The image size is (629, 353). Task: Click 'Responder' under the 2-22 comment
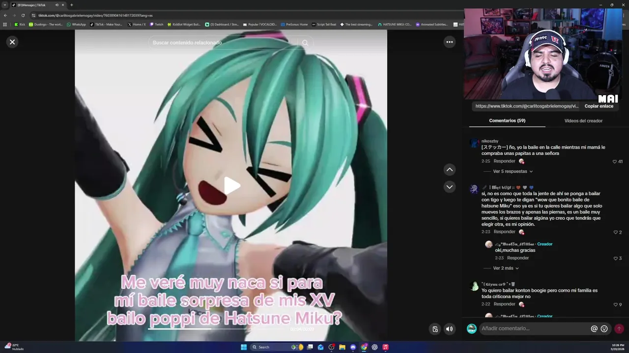point(504,304)
